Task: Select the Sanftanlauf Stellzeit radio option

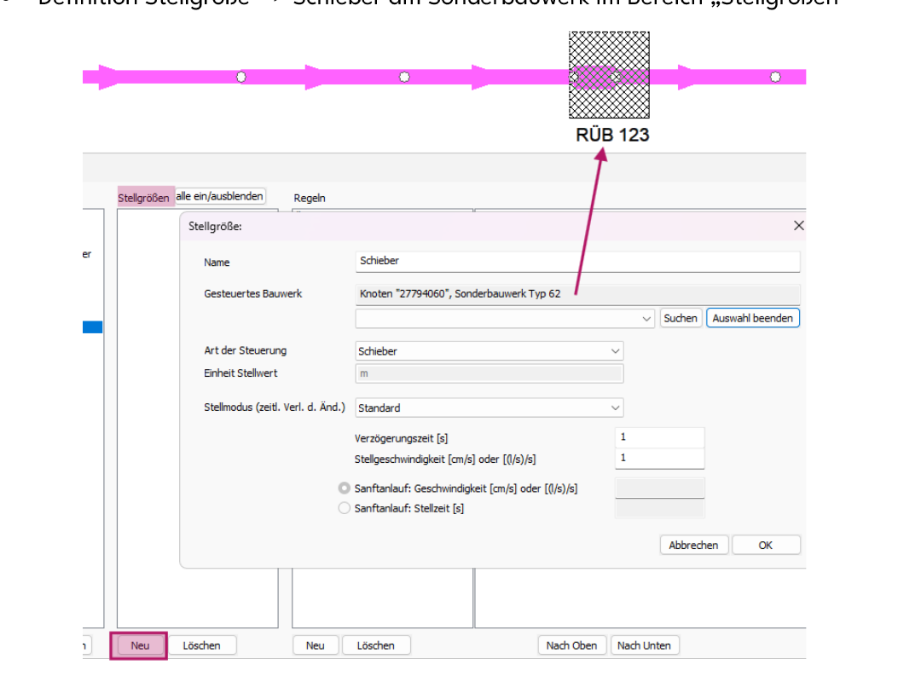Action: pyautogui.click(x=345, y=508)
